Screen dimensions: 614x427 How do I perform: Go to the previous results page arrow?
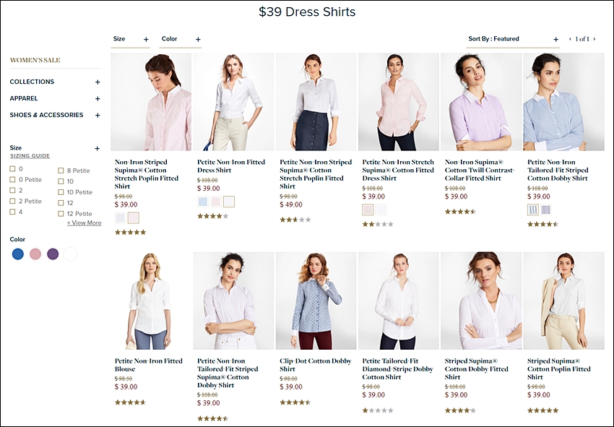(x=570, y=39)
